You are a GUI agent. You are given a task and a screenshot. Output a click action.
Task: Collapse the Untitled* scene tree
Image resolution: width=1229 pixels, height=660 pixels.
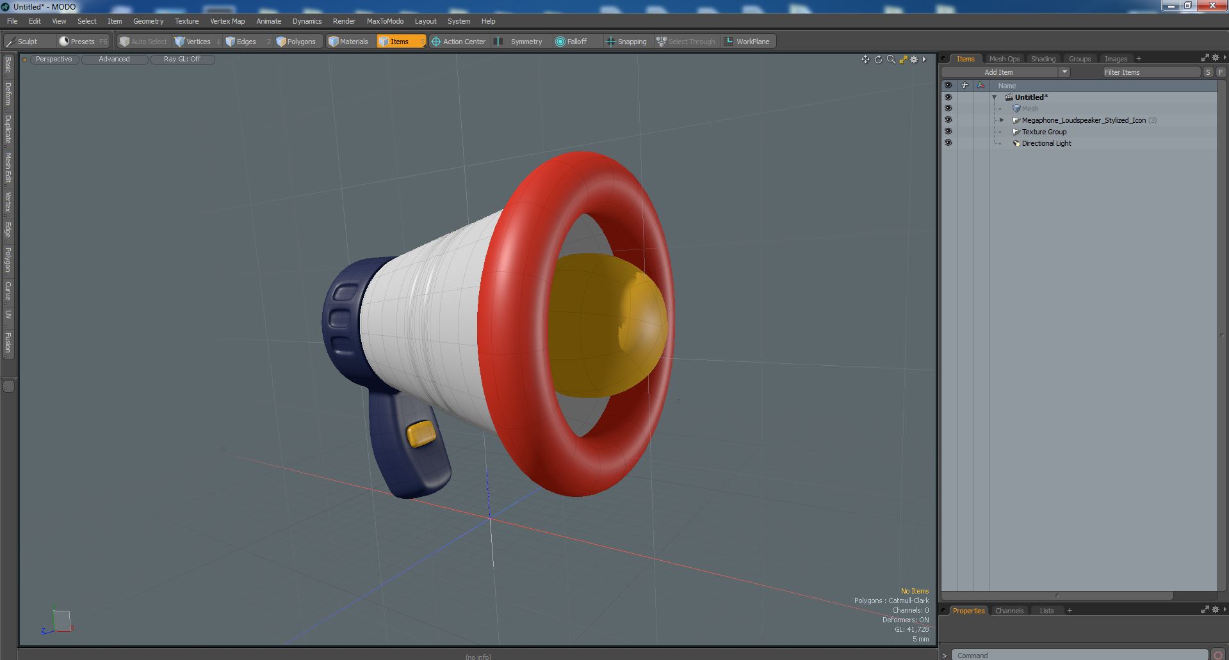tap(995, 98)
